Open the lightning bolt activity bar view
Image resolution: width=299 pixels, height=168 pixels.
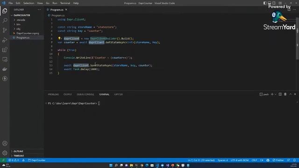click(5, 78)
